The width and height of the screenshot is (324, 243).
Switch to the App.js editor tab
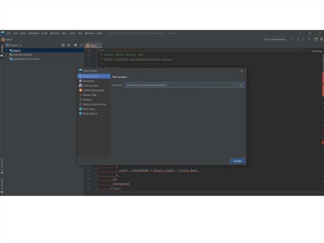[x=93, y=45]
